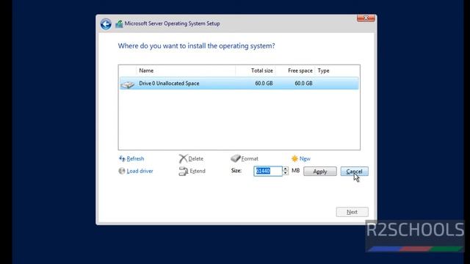This screenshot has height=264, width=470.
Task: Increase size with the up spinner arrow
Action: coord(286,169)
